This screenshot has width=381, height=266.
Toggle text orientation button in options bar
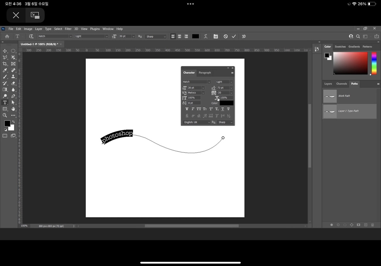[31, 36]
